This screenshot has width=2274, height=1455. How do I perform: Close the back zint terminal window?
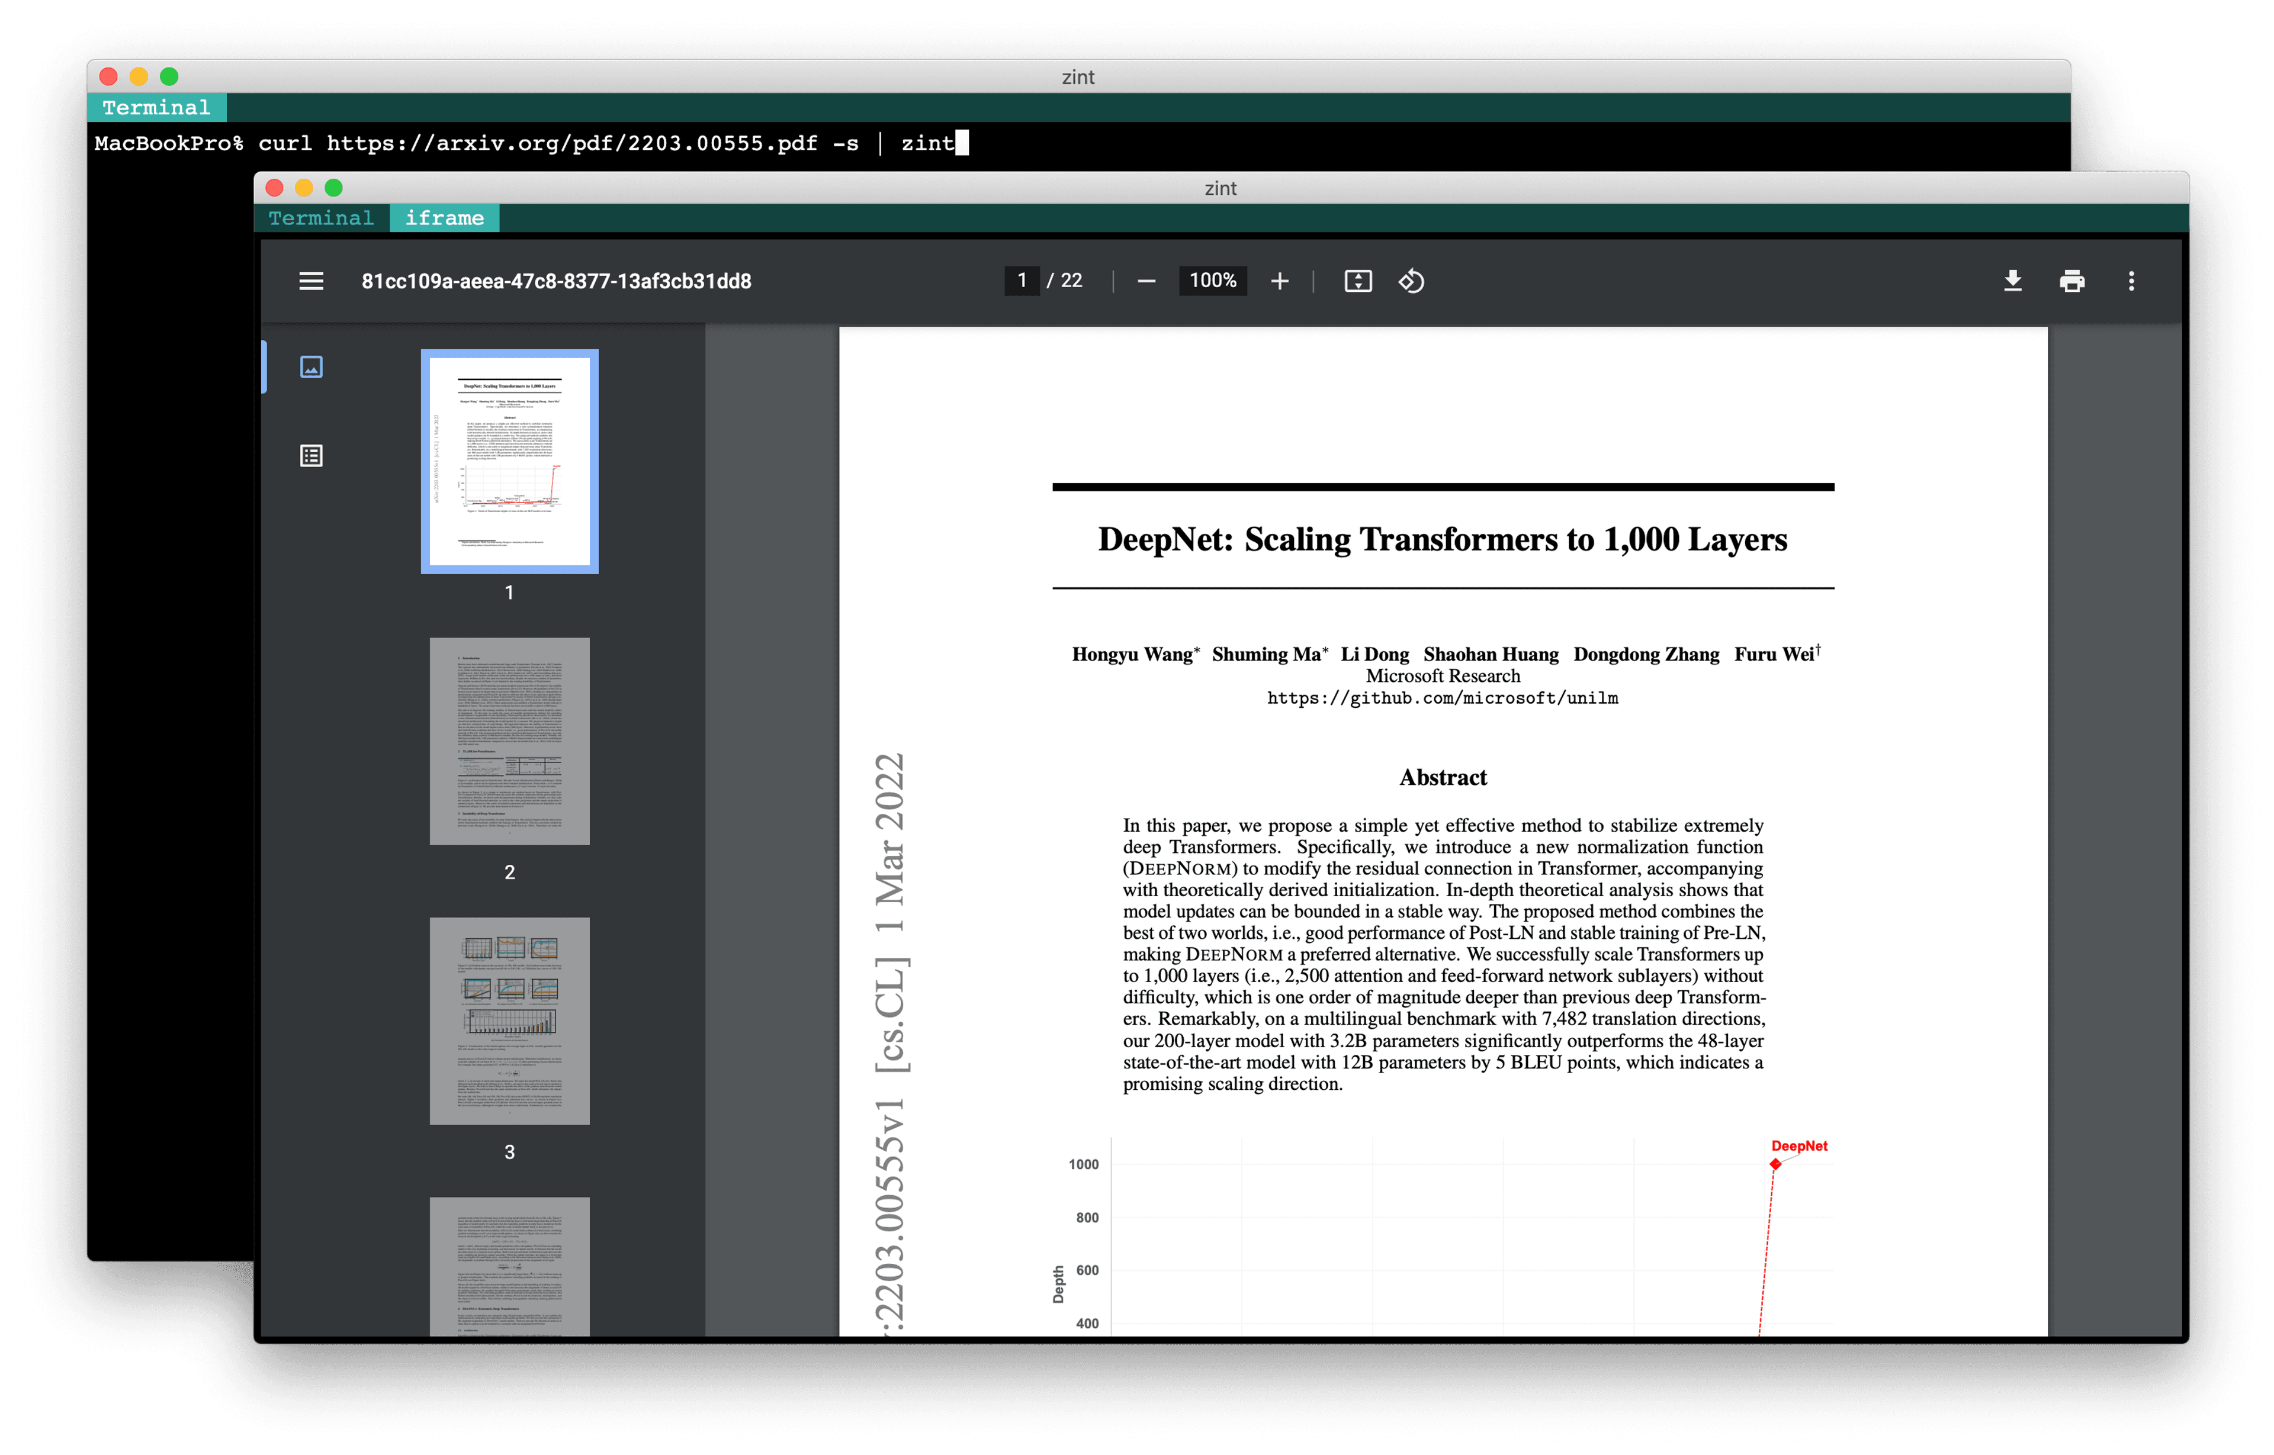coord(109,76)
